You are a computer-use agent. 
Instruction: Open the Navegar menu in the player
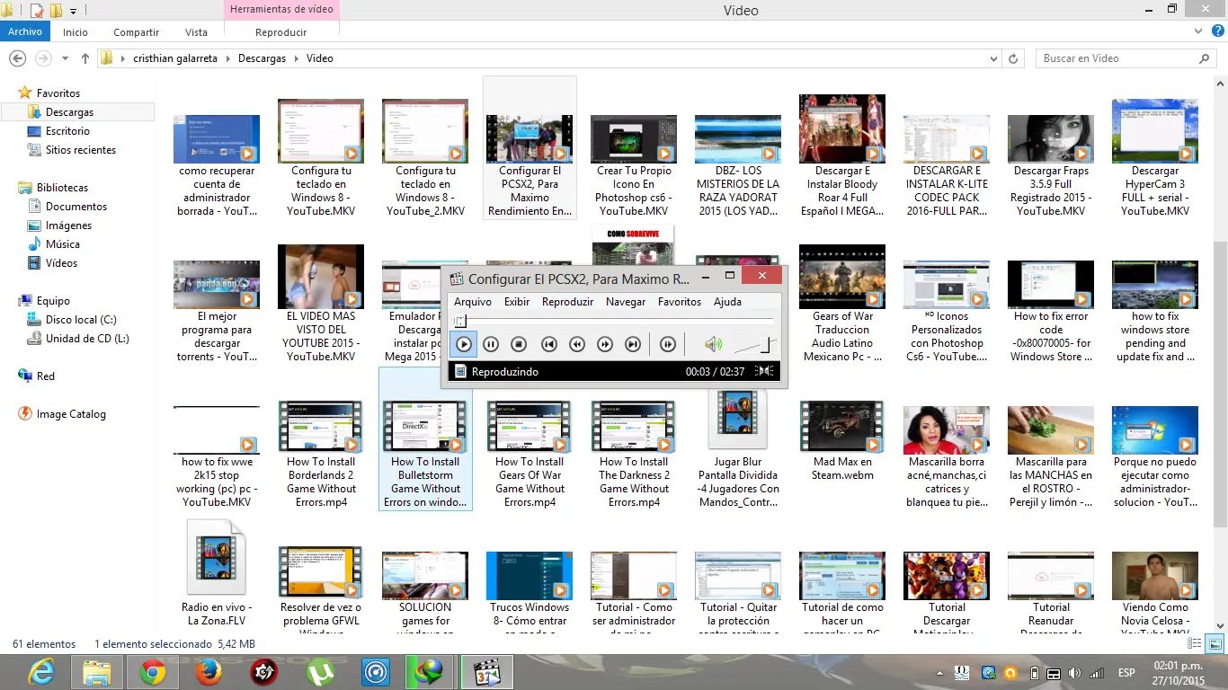pyautogui.click(x=626, y=302)
